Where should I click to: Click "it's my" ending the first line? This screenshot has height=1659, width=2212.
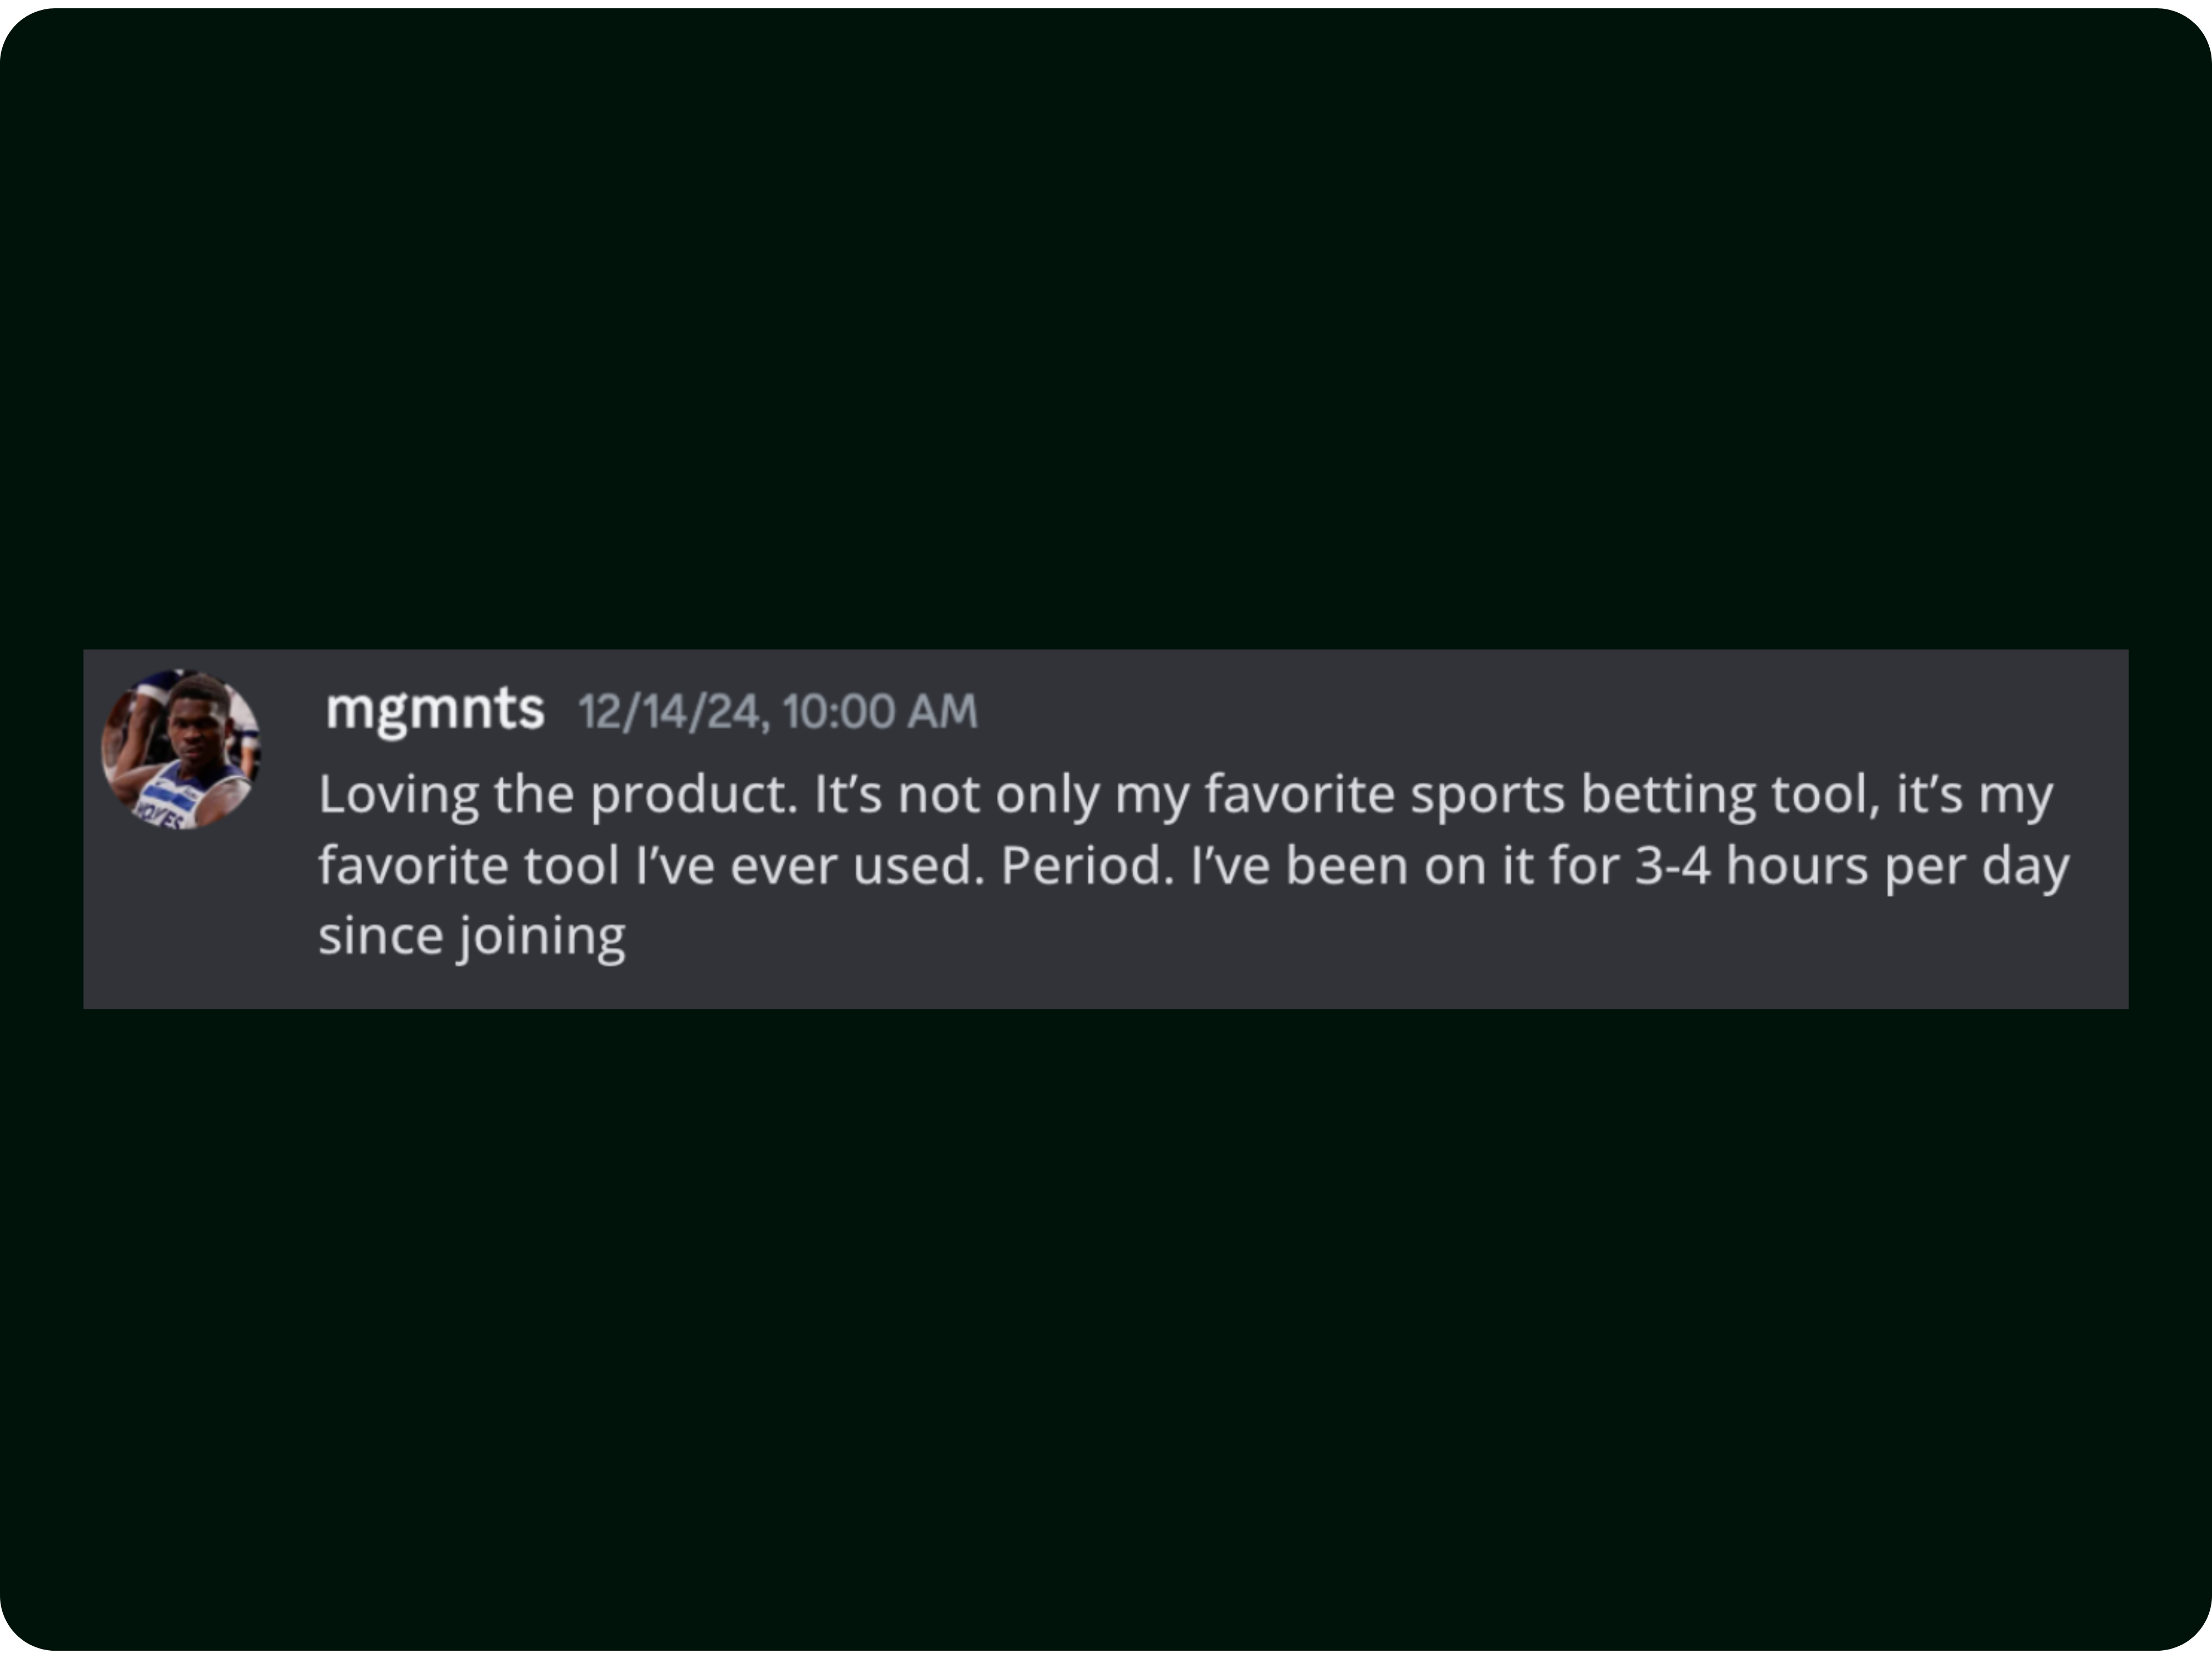(x=1974, y=795)
